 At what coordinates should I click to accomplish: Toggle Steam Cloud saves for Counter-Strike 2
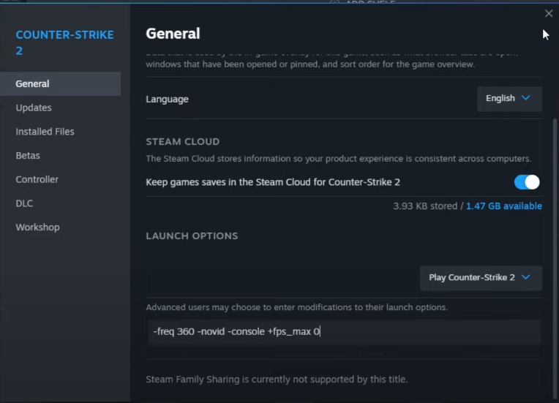click(527, 182)
